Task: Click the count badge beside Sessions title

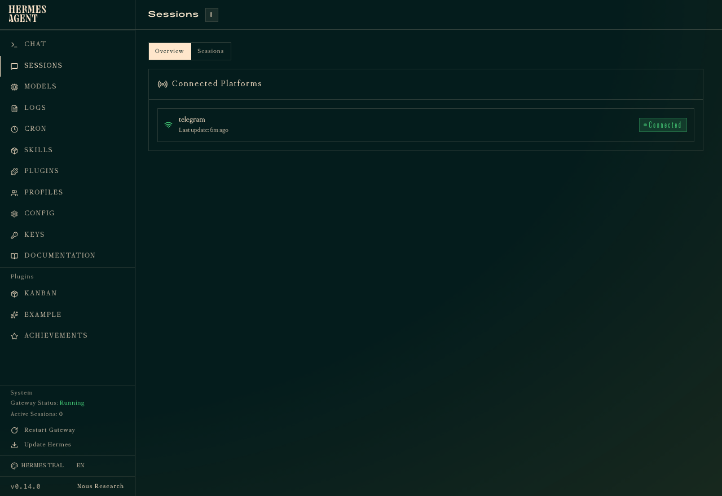Action: tap(212, 15)
